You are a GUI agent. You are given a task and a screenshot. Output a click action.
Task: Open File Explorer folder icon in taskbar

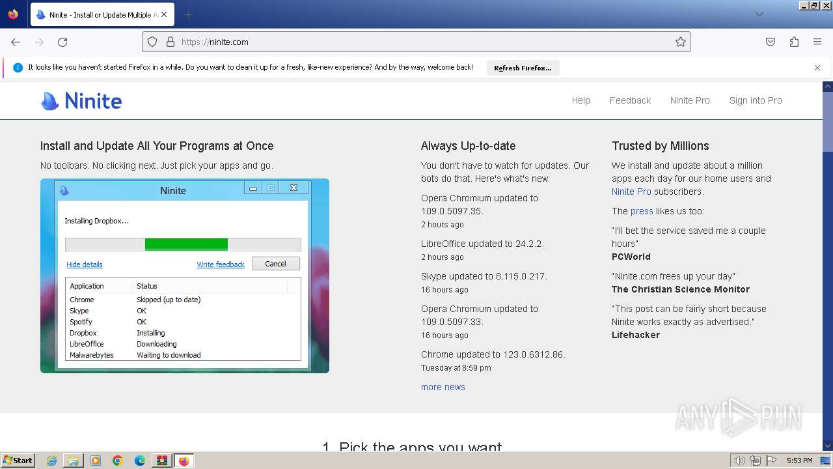pyautogui.click(x=74, y=461)
